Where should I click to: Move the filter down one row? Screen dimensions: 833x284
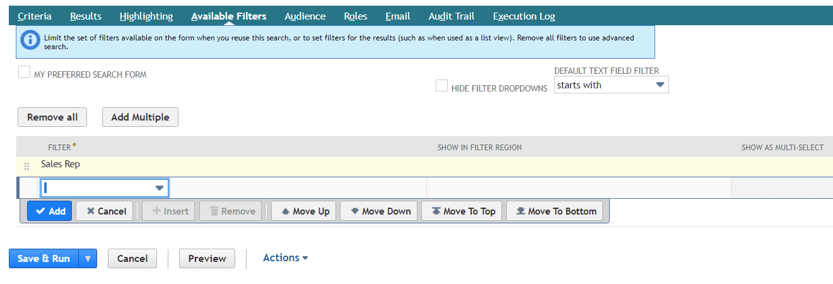(379, 211)
